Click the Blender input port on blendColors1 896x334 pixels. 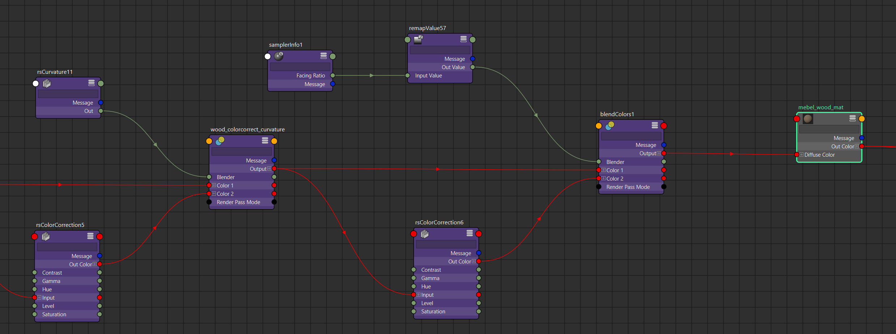[x=599, y=162]
